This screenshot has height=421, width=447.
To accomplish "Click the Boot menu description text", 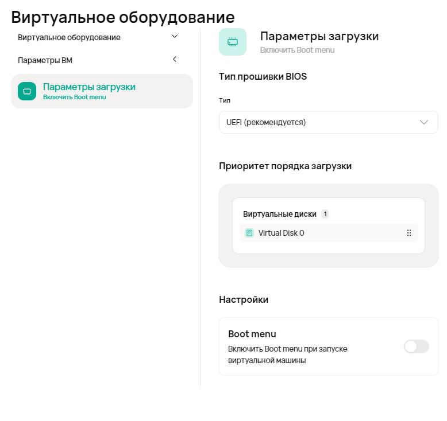I will (x=287, y=354).
